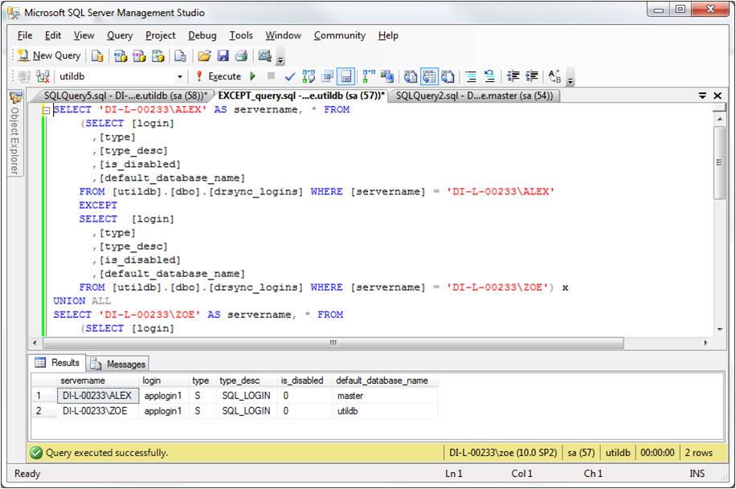Click the Open File folder icon
736x489 pixels.
coord(204,56)
